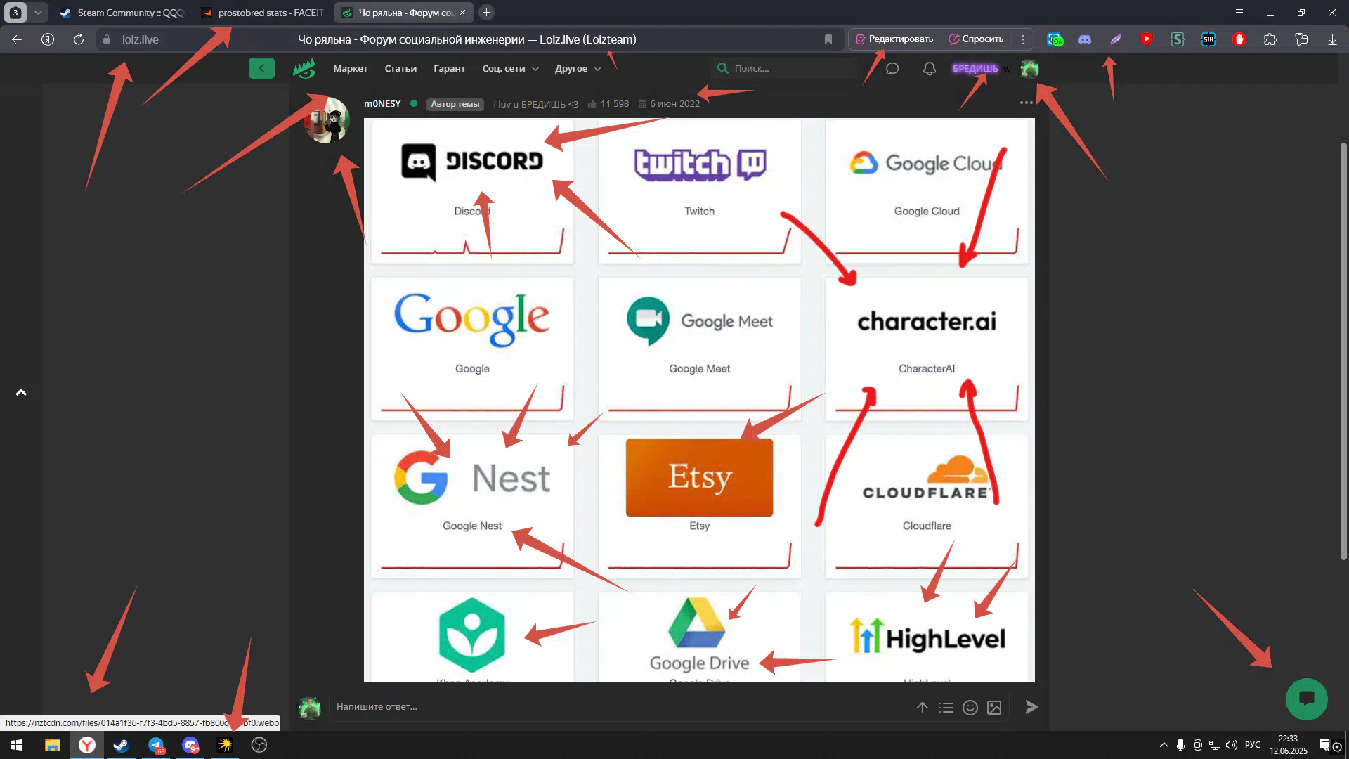Attach an image via picture icon
1349x759 pixels.
[994, 708]
